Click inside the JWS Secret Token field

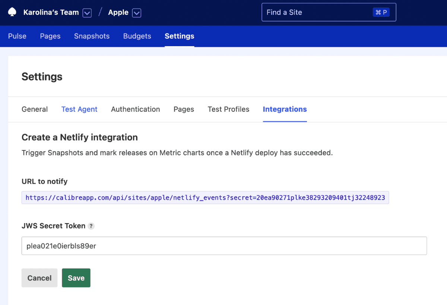click(223, 246)
